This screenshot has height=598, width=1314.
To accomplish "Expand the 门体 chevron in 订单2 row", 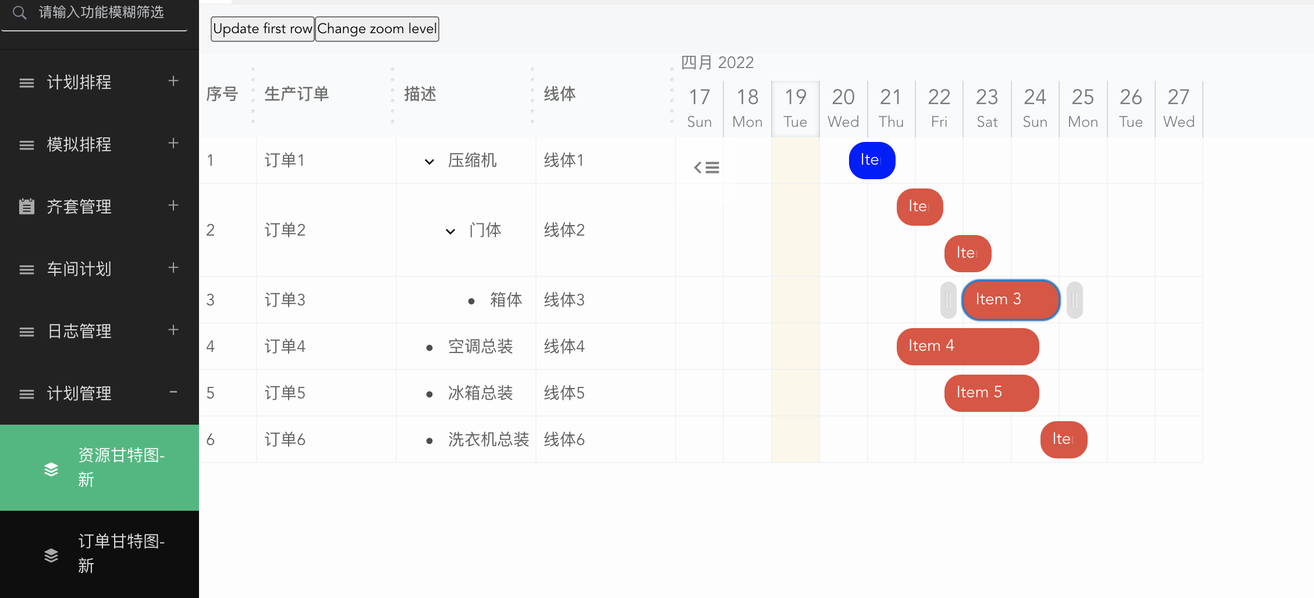I will click(x=450, y=231).
